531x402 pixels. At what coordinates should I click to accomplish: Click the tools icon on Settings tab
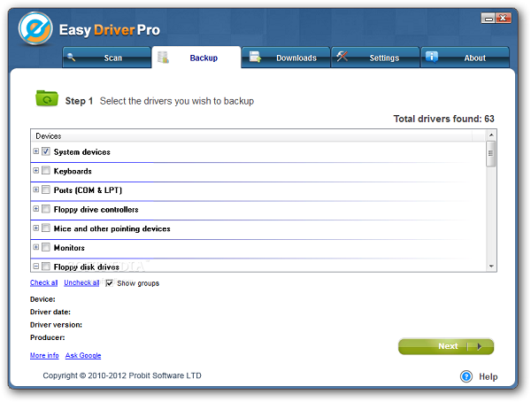tap(342, 57)
